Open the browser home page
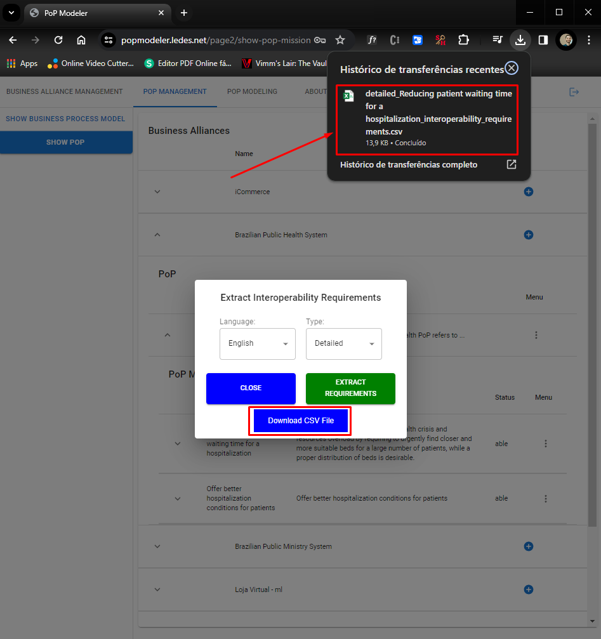Image resolution: width=601 pixels, height=639 pixels. [x=81, y=40]
